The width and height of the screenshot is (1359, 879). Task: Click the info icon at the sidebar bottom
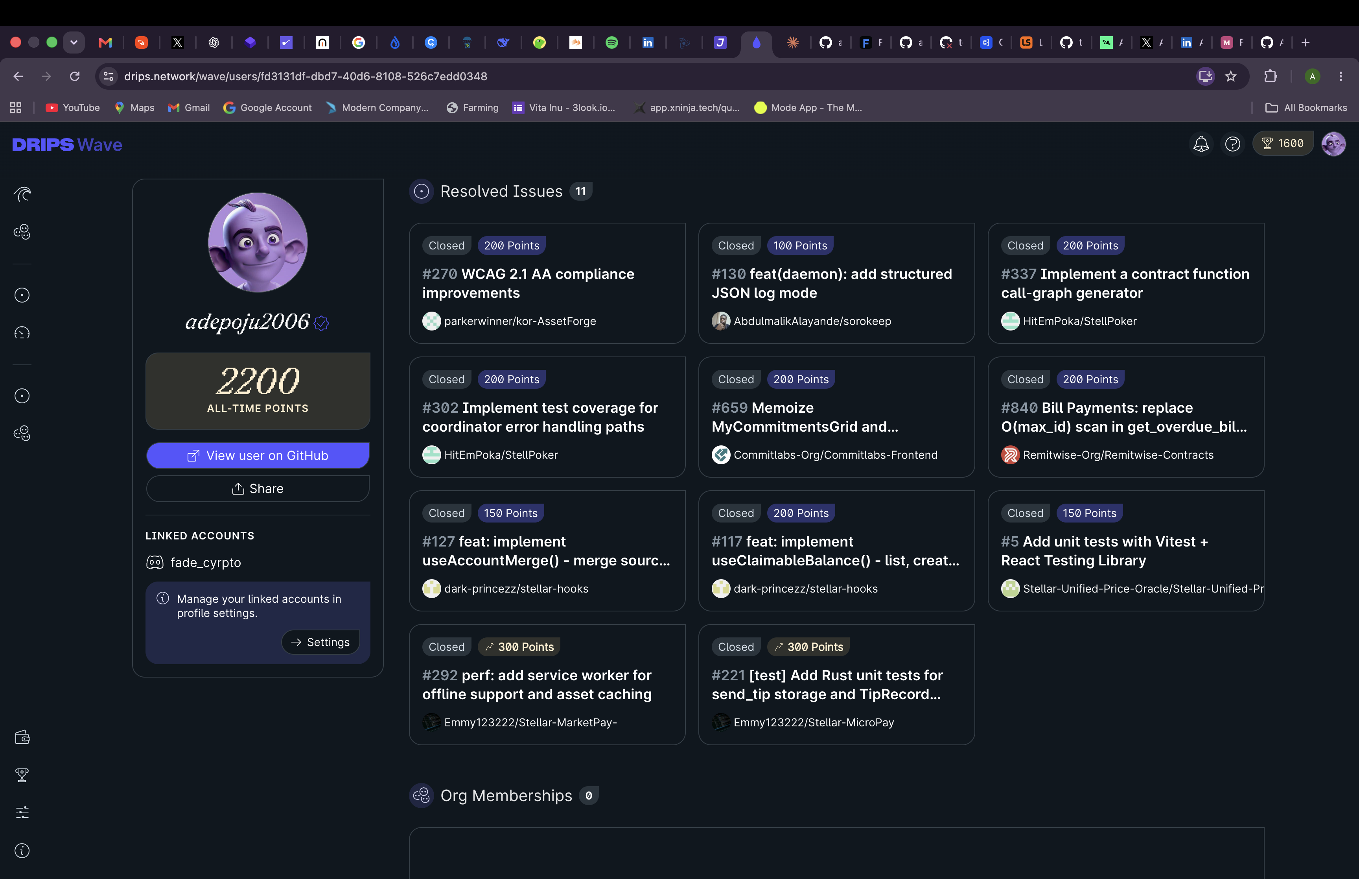pyautogui.click(x=22, y=850)
